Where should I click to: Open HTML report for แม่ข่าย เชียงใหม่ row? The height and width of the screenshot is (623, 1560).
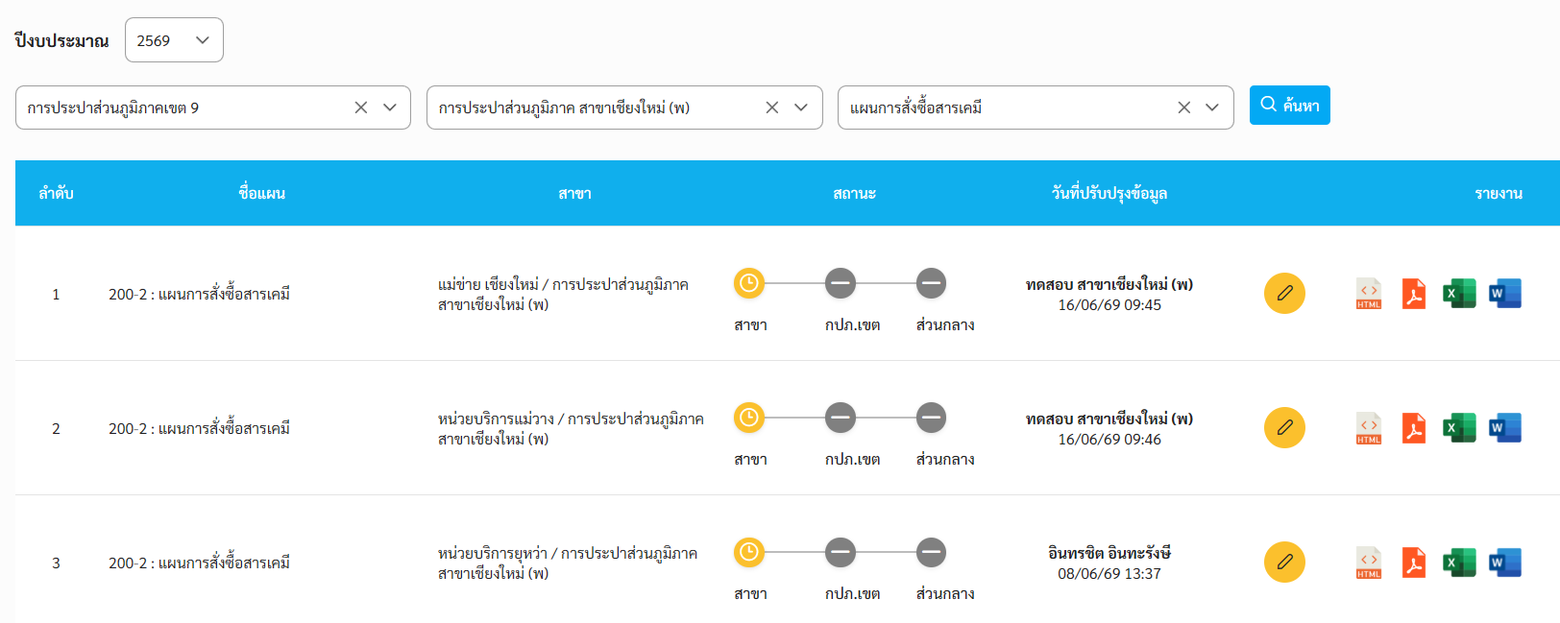pyautogui.click(x=1369, y=294)
